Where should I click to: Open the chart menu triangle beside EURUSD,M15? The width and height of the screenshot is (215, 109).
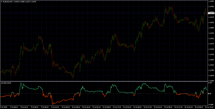2,2
